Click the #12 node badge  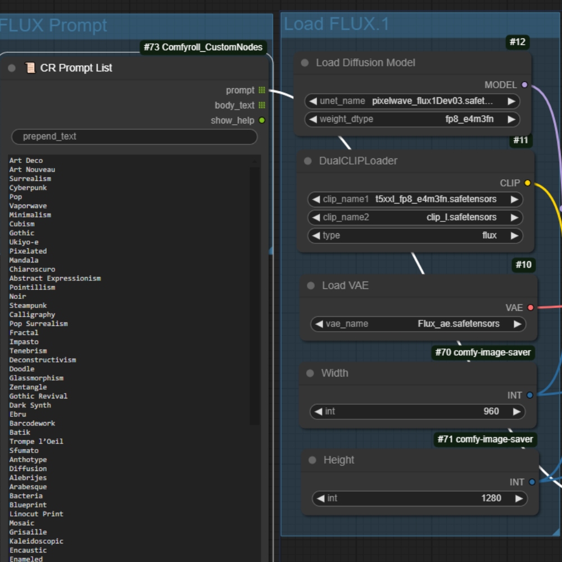(518, 42)
